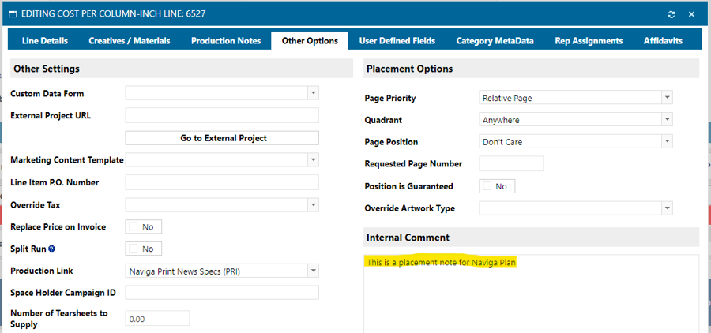
Task: Click the window icon beside the dialog title
Action: (x=12, y=14)
